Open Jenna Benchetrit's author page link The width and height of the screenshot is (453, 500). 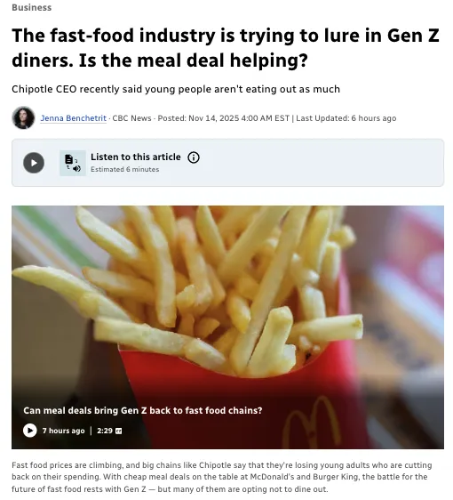pyautogui.click(x=73, y=118)
